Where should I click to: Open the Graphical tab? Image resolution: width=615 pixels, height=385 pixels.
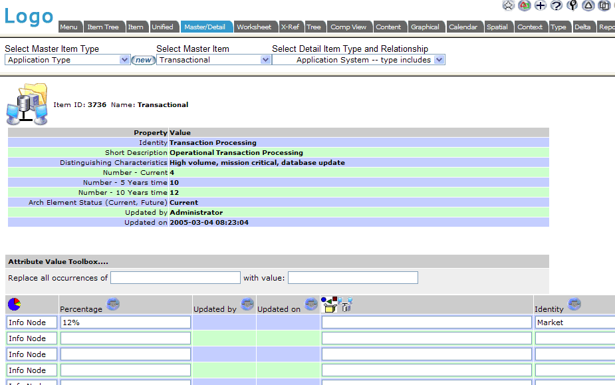click(x=425, y=27)
